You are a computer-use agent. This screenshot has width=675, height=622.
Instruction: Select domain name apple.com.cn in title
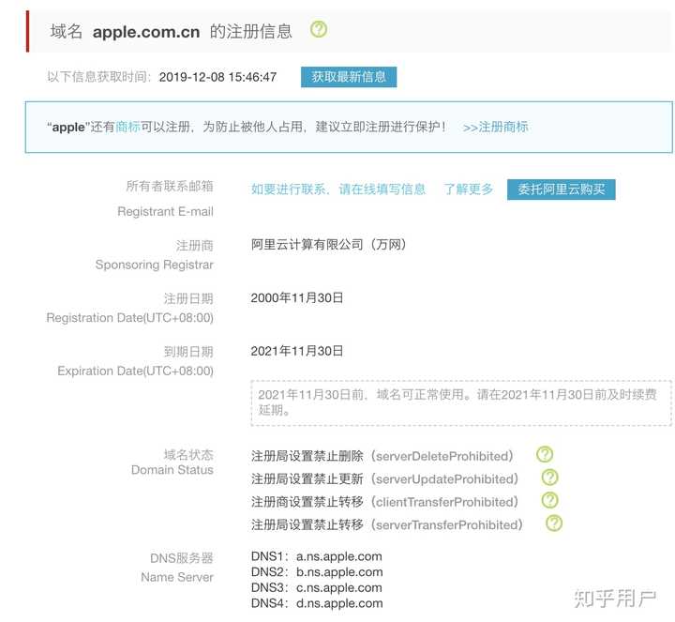(146, 32)
